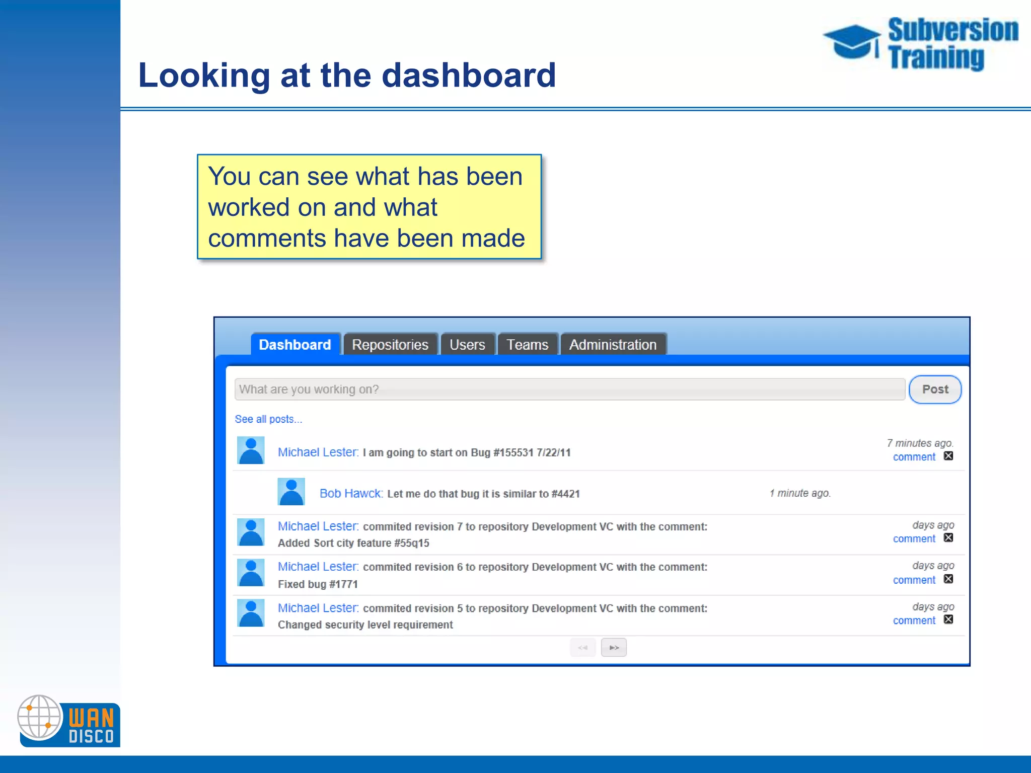Select the Teams tab
Image resolution: width=1031 pixels, height=773 pixels.
(x=527, y=345)
